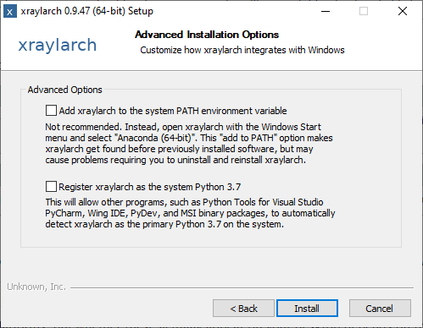Viewport: 423px width, 328px height.
Task: Click the xraylarch installer icon in title bar
Action: click(10, 12)
